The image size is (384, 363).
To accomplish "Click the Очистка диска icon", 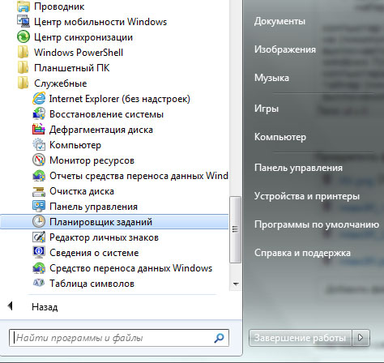I will point(39,191).
